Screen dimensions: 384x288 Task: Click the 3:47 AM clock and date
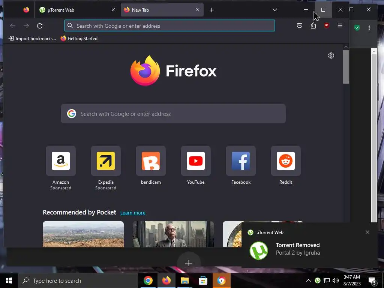(352, 280)
